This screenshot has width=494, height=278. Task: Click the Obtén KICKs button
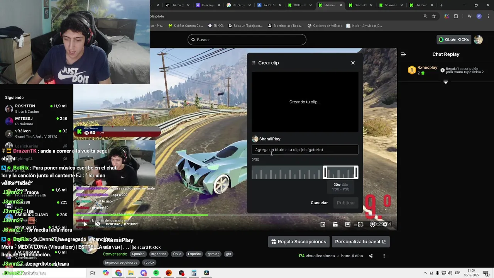click(x=454, y=39)
